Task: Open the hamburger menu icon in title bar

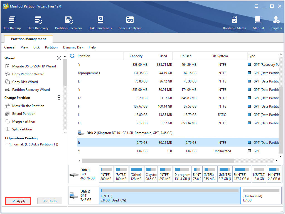Action: (256, 6)
